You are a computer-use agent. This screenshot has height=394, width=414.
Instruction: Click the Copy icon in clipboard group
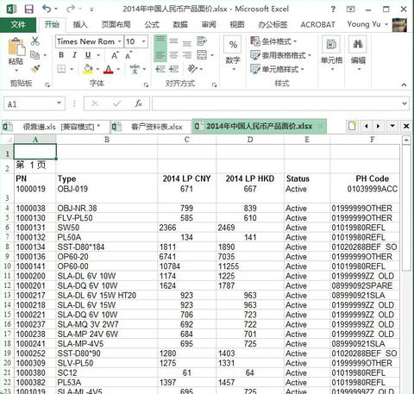click(x=34, y=55)
